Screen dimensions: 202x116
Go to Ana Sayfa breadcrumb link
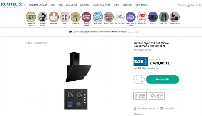tap(28, 43)
